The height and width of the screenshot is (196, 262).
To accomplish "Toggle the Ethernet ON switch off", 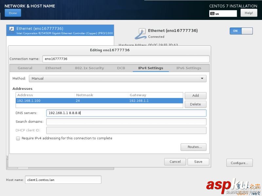I will click(241, 31).
